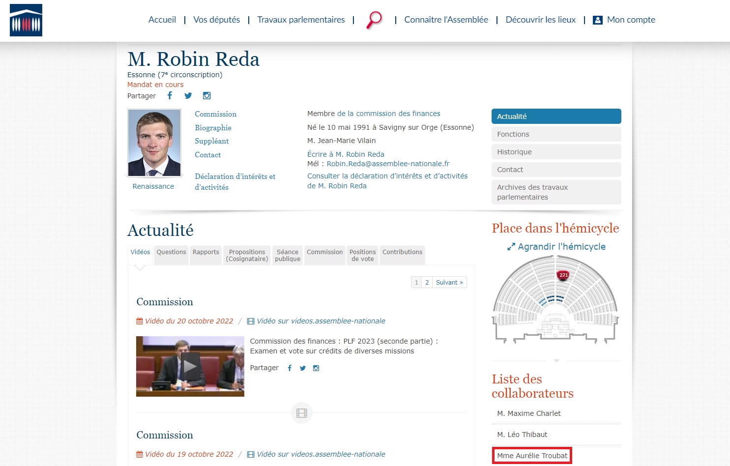Share the 20 octobre video on Instagram
This screenshot has height=466, width=730.
(x=316, y=368)
